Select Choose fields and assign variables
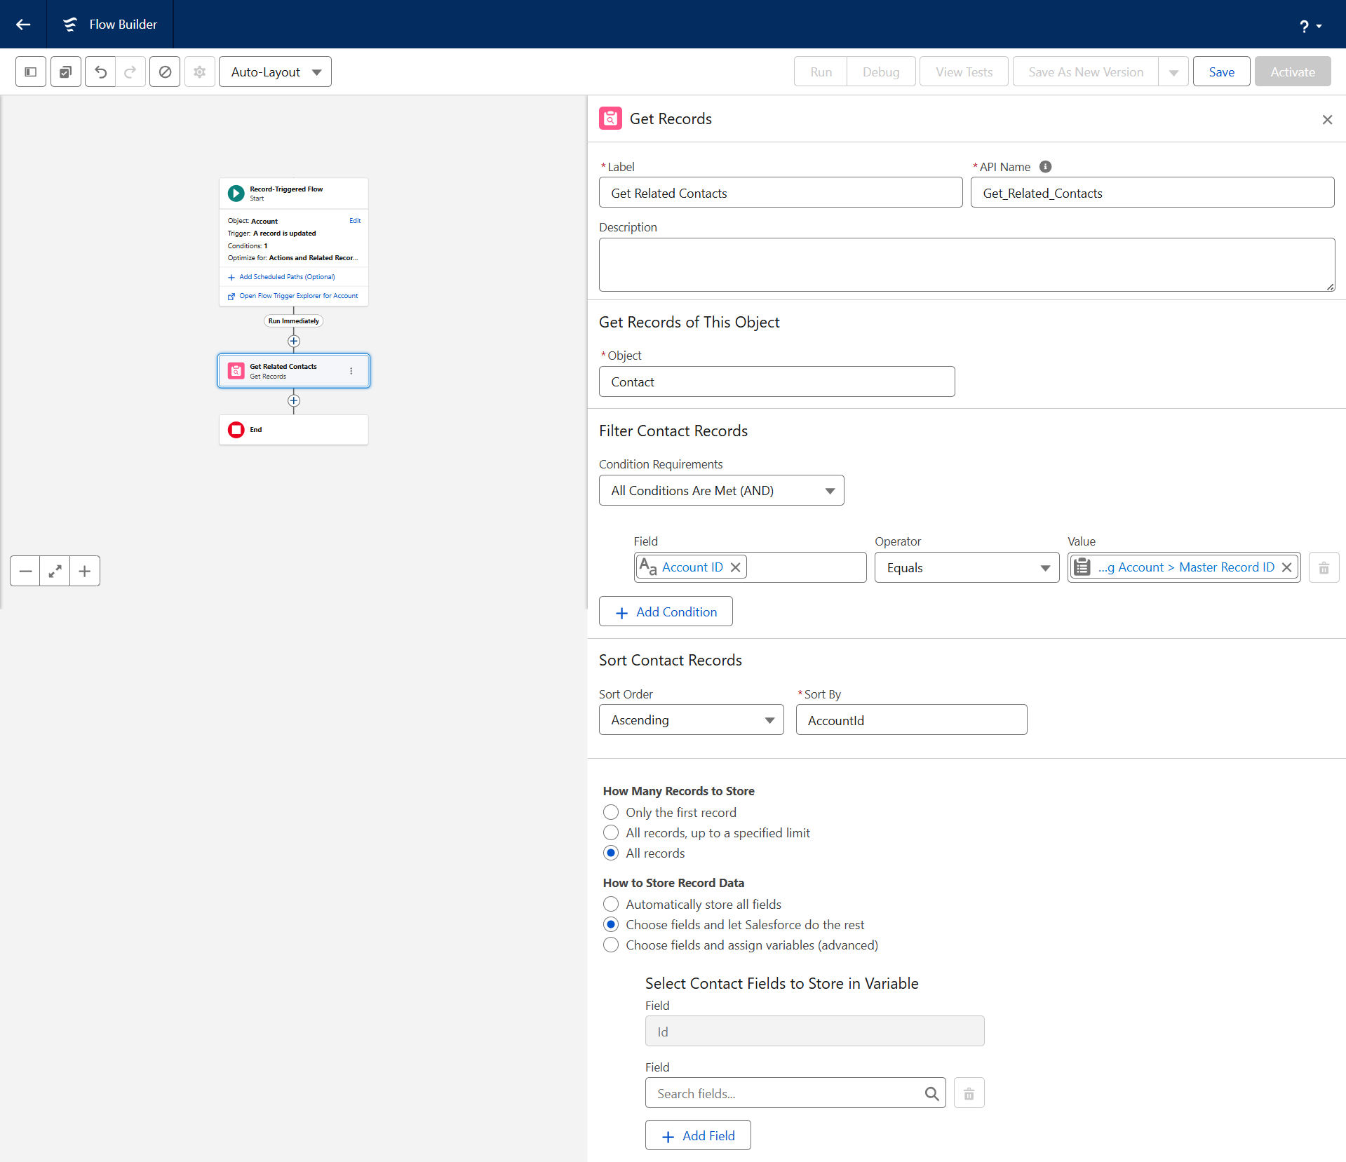 [x=611, y=945]
